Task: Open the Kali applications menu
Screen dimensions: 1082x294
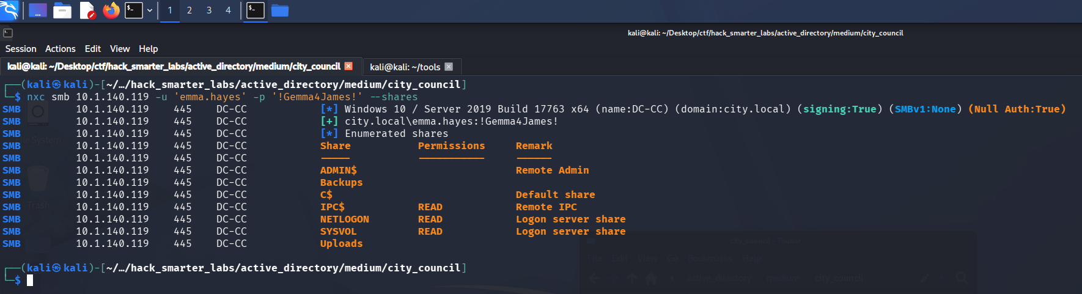Action: point(9,10)
